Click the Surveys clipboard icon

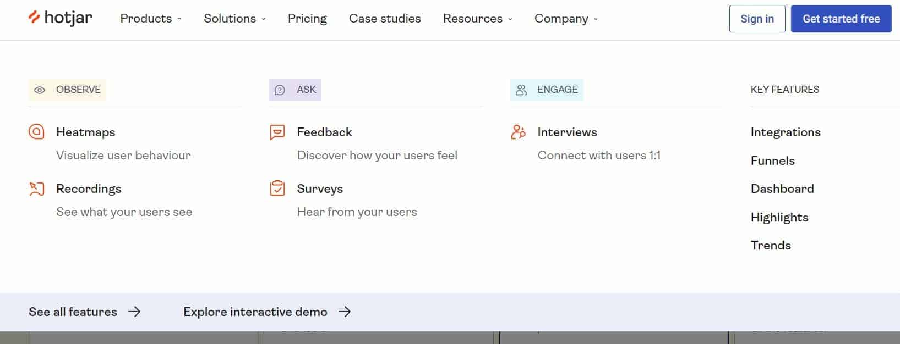pyautogui.click(x=277, y=188)
